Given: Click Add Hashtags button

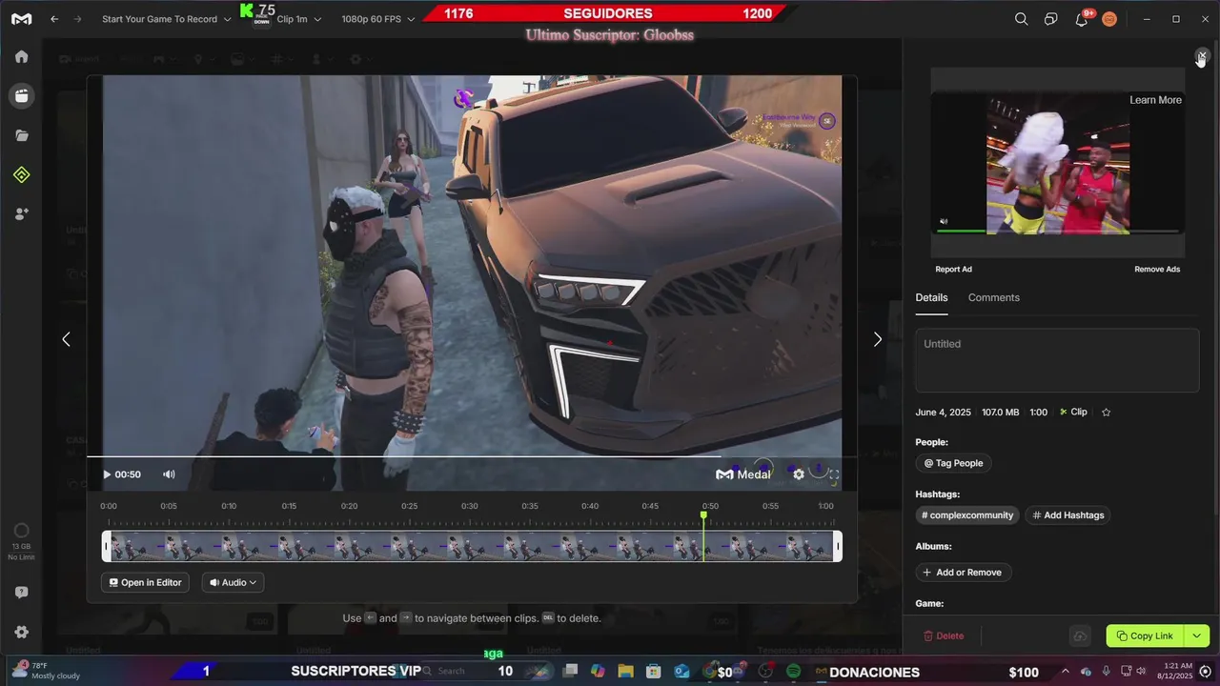Looking at the screenshot, I should coord(1067,515).
